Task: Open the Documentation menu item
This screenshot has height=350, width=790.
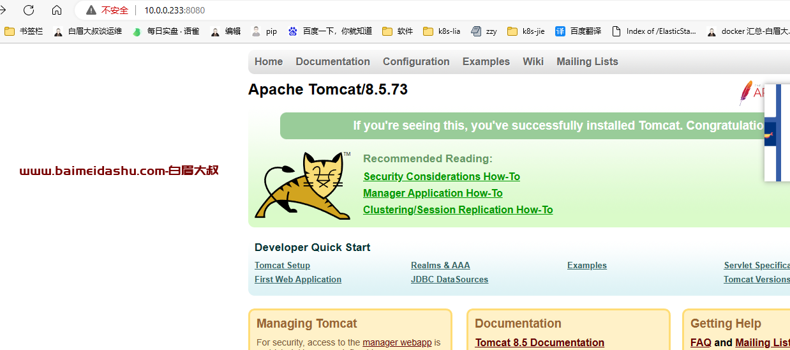Action: point(333,61)
